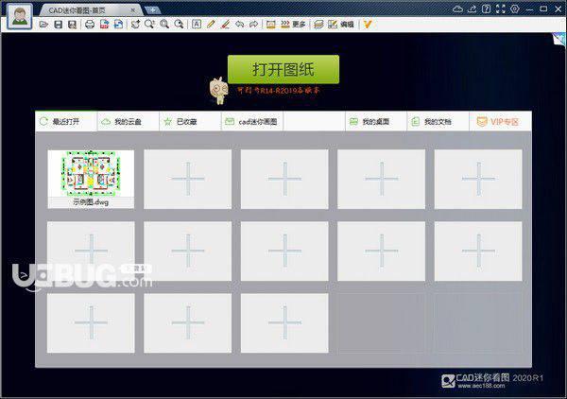Click the plain magnifier zoom icon
The height and width of the screenshot is (399, 567).
pos(164,24)
